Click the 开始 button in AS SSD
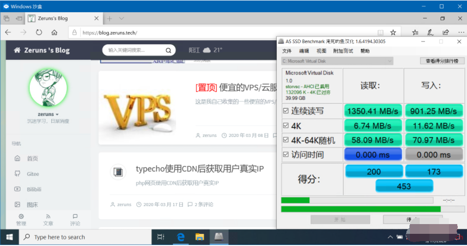Viewport: 467px width, 246px height. point(340,220)
